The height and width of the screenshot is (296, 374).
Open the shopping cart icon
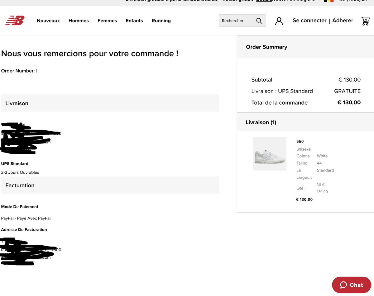365,21
